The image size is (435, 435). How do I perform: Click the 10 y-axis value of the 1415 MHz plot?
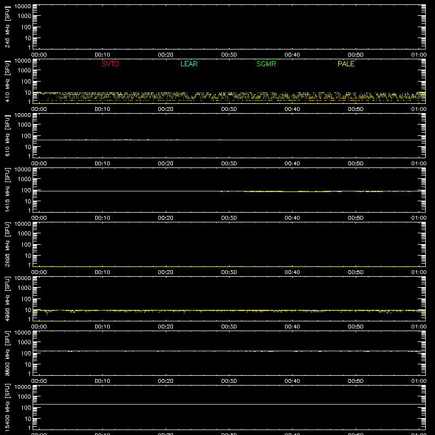[28, 201]
